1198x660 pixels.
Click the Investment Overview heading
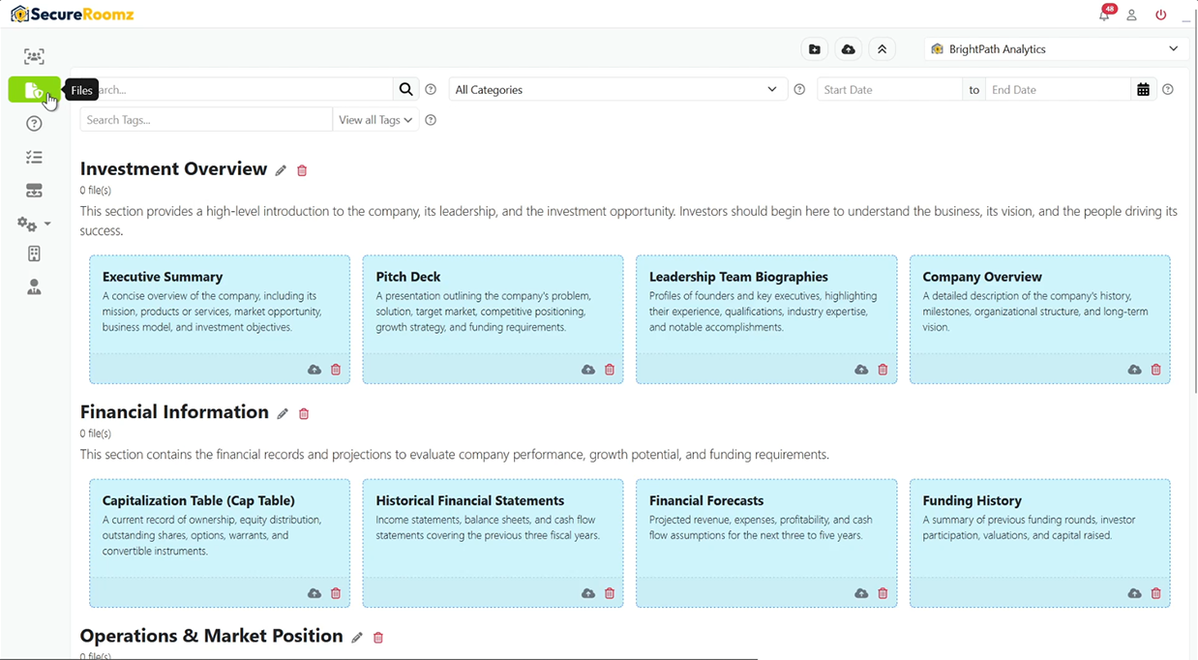pos(174,168)
